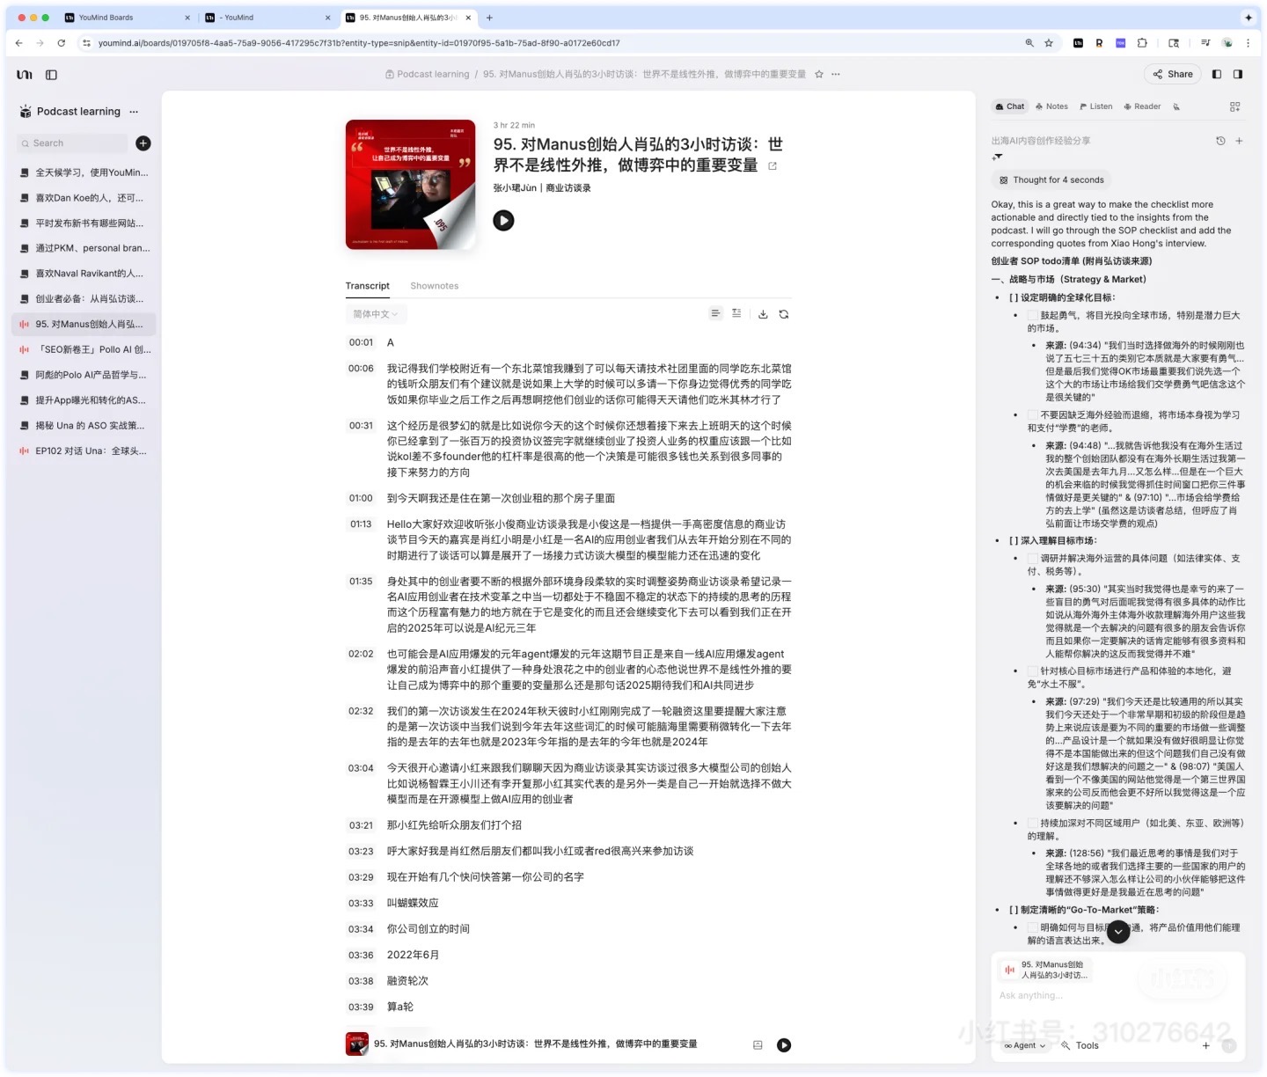Check the 鼓起勇气 checklist item

(1032, 315)
